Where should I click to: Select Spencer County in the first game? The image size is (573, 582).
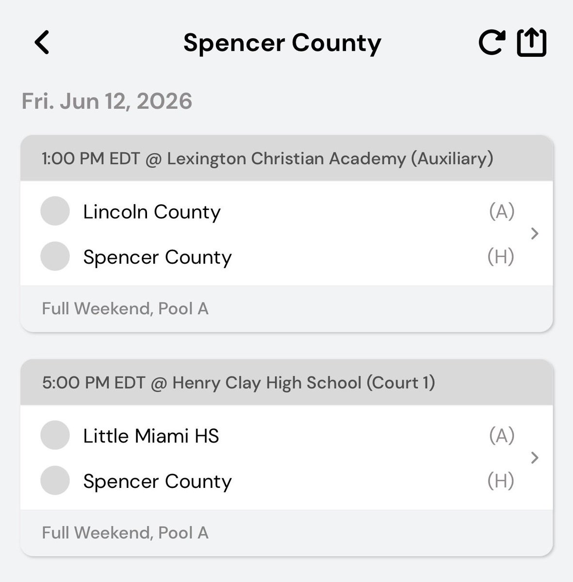157,257
